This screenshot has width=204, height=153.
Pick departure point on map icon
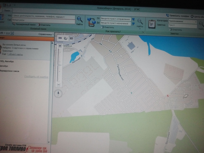tap(133, 19)
